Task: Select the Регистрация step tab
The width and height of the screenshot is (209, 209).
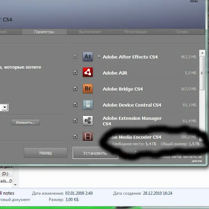Action: click(x=136, y=32)
